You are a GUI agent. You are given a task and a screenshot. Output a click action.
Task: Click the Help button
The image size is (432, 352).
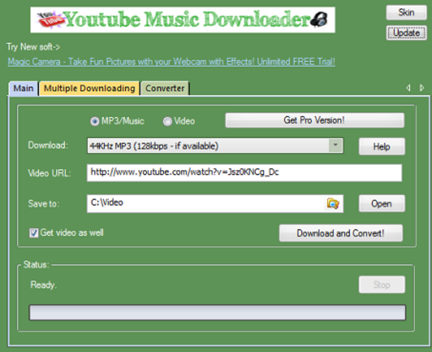click(381, 147)
